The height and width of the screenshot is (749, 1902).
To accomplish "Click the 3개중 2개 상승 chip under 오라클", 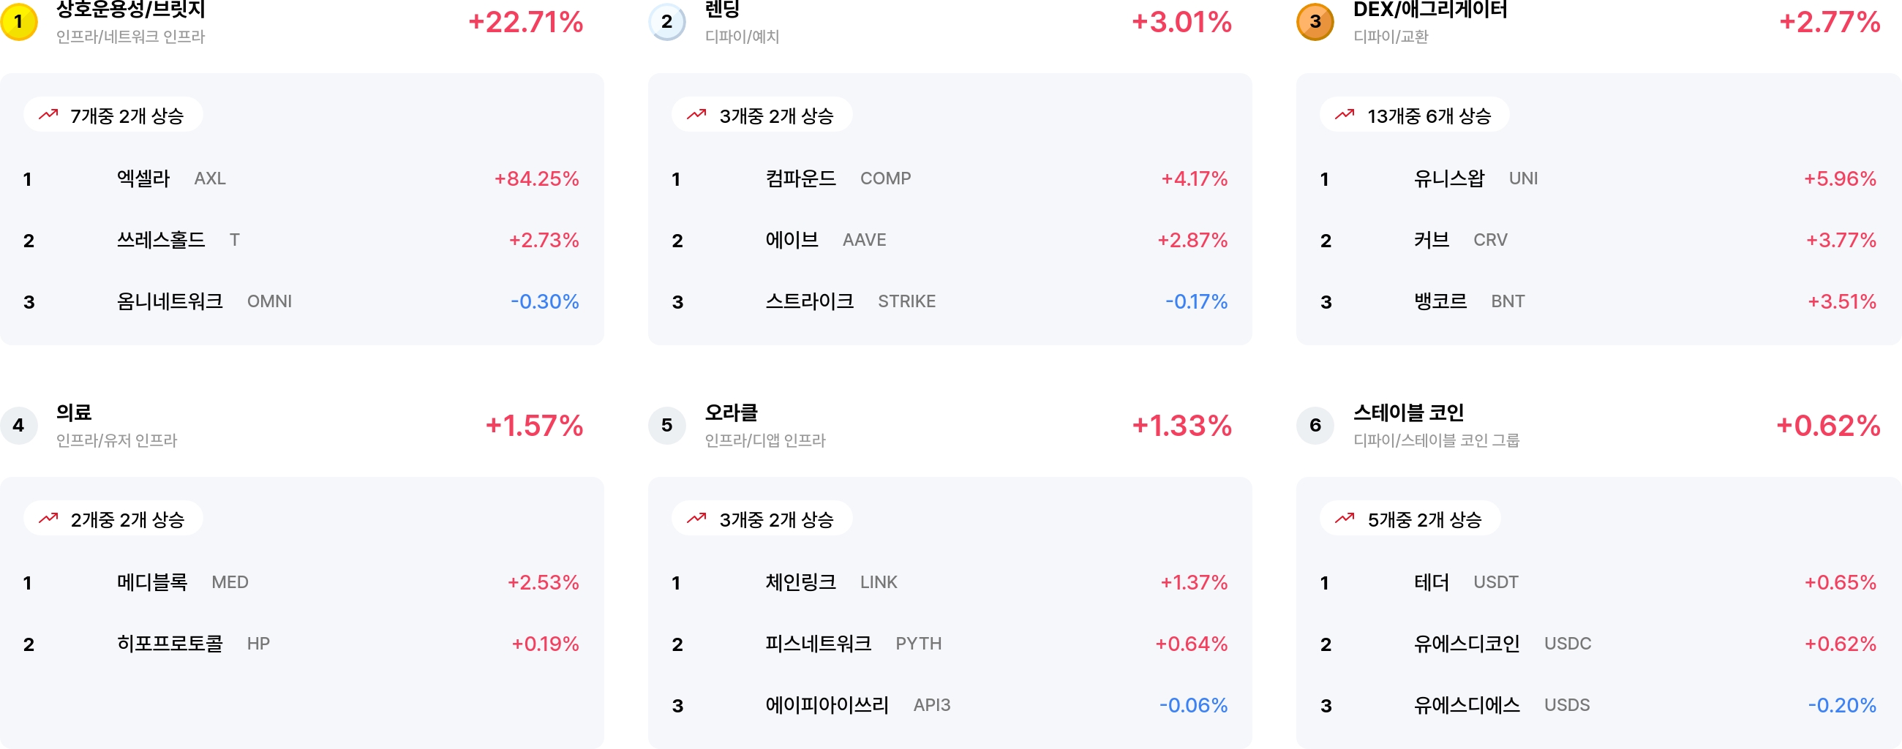I will click(x=762, y=519).
